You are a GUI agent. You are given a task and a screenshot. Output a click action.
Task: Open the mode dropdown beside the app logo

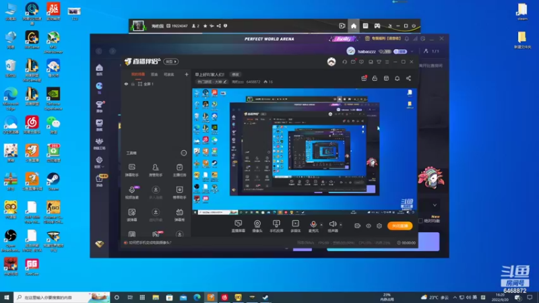[x=171, y=61]
